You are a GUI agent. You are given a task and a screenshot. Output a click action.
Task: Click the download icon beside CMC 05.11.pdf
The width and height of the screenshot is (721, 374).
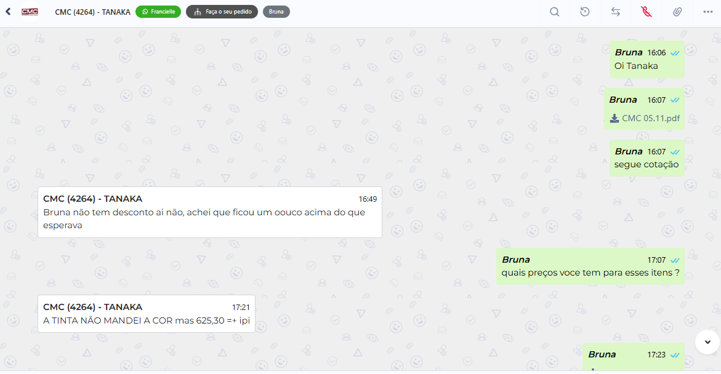(614, 119)
